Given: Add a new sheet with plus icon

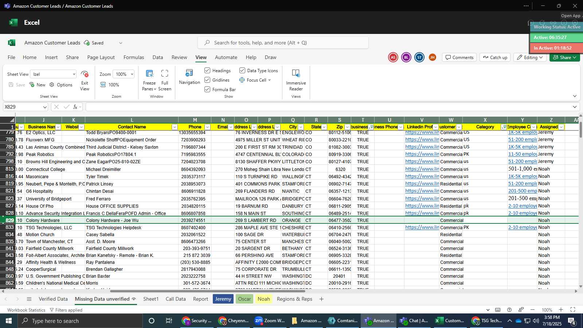Looking at the screenshot, I should pyautogui.click(x=321, y=299).
